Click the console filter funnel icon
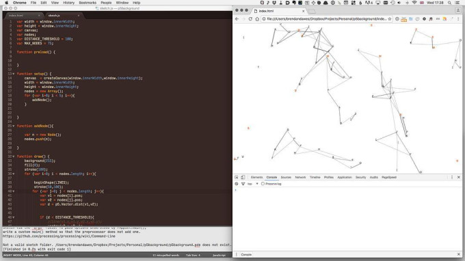The height and width of the screenshot is (261, 465). pos(243,184)
